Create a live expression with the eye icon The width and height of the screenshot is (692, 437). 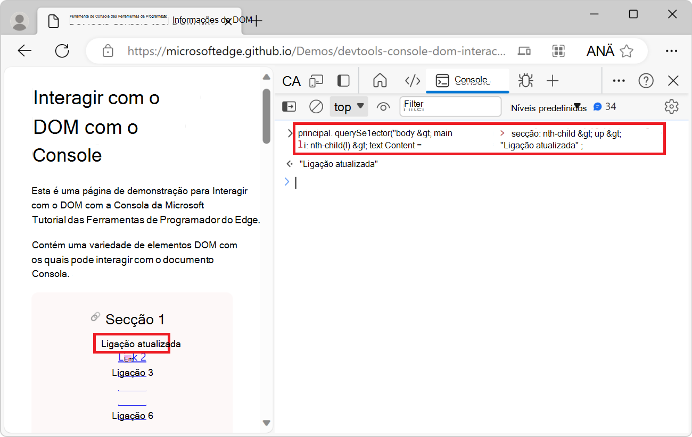click(383, 106)
